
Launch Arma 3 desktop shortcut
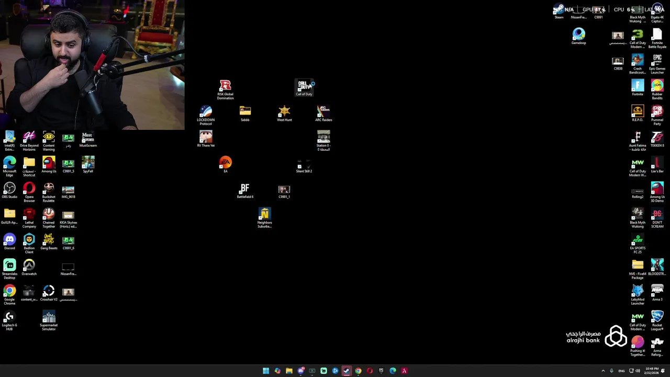657,293
